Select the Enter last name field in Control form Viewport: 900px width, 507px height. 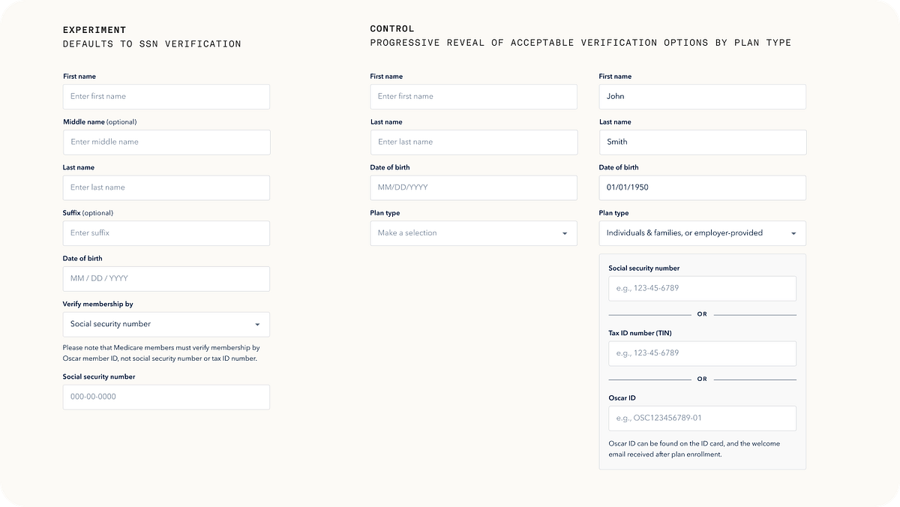[x=473, y=142]
